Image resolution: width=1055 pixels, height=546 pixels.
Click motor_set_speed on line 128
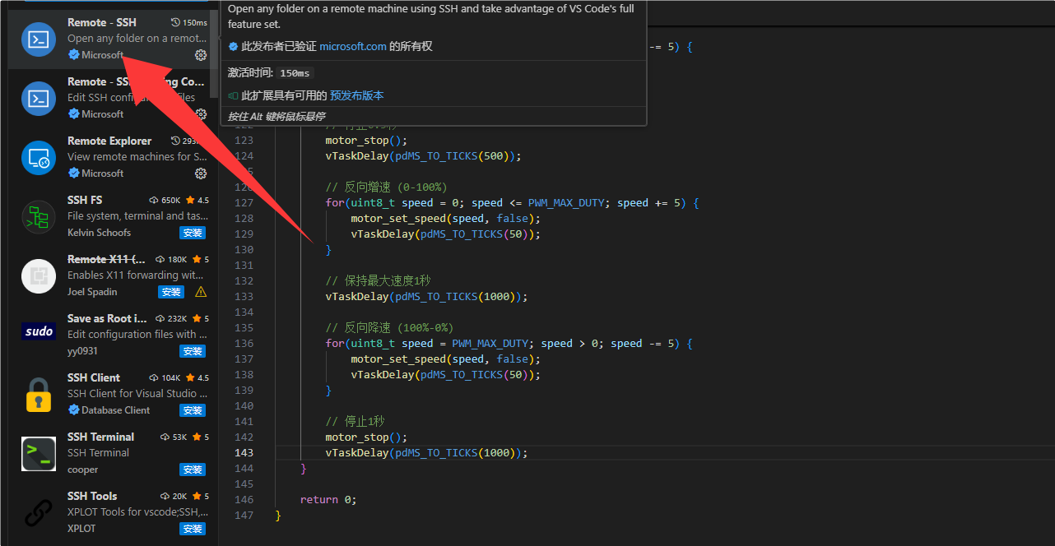[x=398, y=218]
